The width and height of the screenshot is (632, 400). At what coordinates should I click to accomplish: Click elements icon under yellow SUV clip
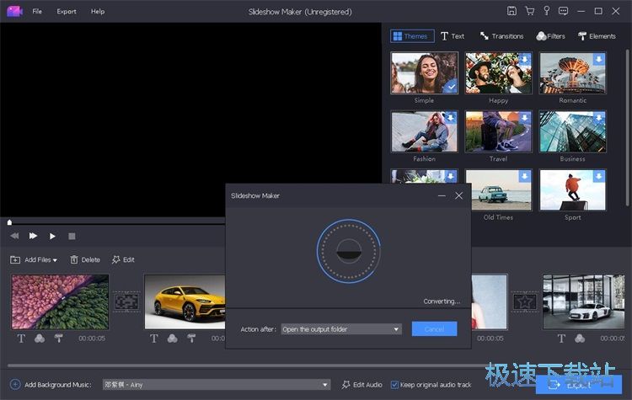click(x=191, y=339)
